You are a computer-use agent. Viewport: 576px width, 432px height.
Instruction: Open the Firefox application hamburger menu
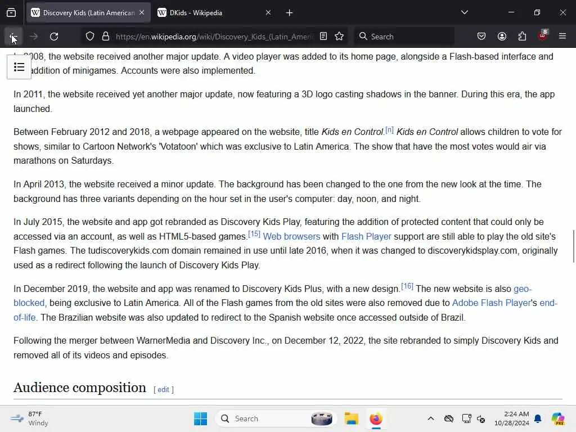pyautogui.click(x=562, y=36)
